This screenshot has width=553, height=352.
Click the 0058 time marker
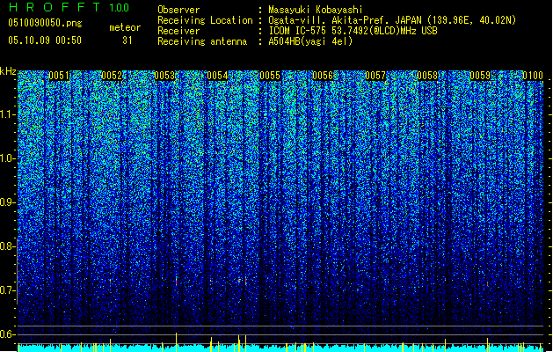[427, 76]
